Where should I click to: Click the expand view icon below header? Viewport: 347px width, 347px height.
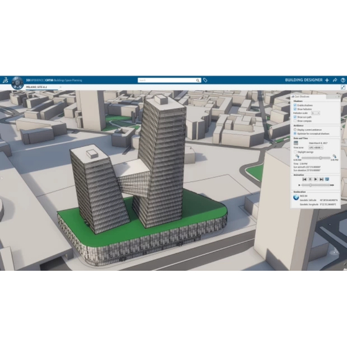coord(343,87)
